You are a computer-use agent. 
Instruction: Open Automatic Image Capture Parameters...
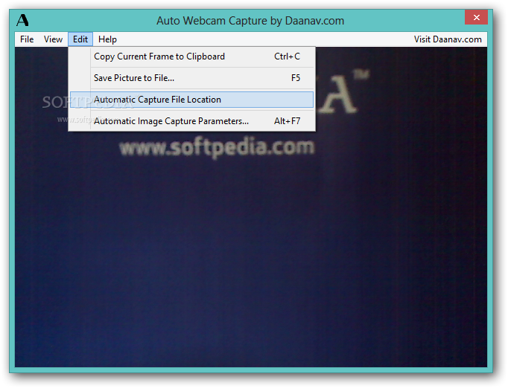tap(191, 121)
